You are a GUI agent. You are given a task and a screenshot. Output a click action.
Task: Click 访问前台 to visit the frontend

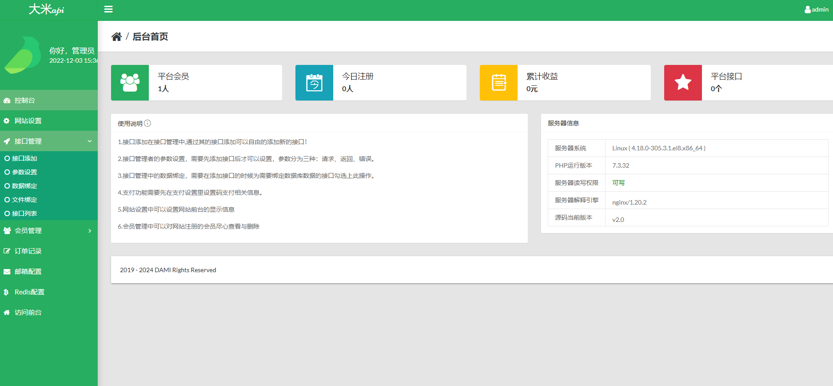28,313
